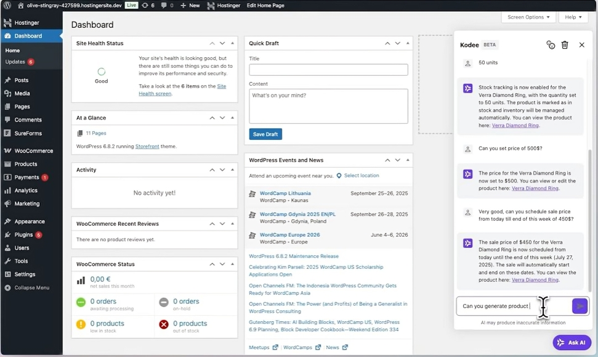
Task: Click the Kodee chat scrollbar
Action: [589, 220]
